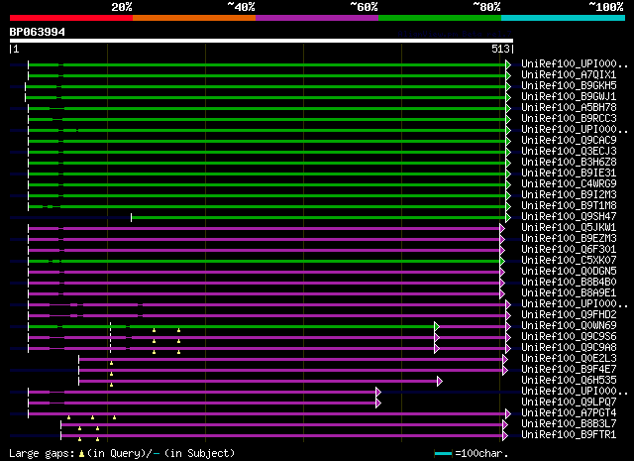Click on UniRef100_A5BH78
The image size is (634, 461).
point(569,108)
